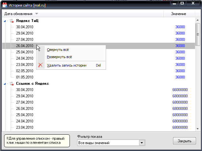
Task: Select the 30.04.2010 entry under Яндекс ТиЦ
Action: click(25, 27)
